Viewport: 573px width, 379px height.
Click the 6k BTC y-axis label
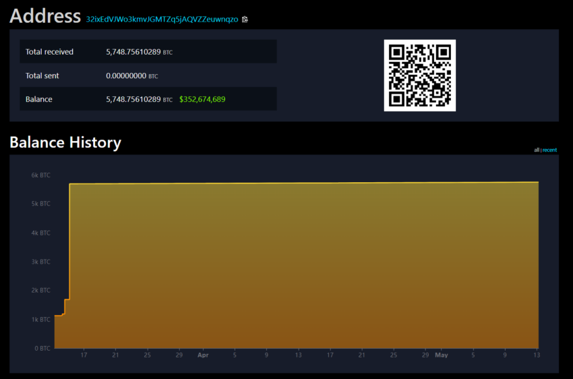click(40, 175)
